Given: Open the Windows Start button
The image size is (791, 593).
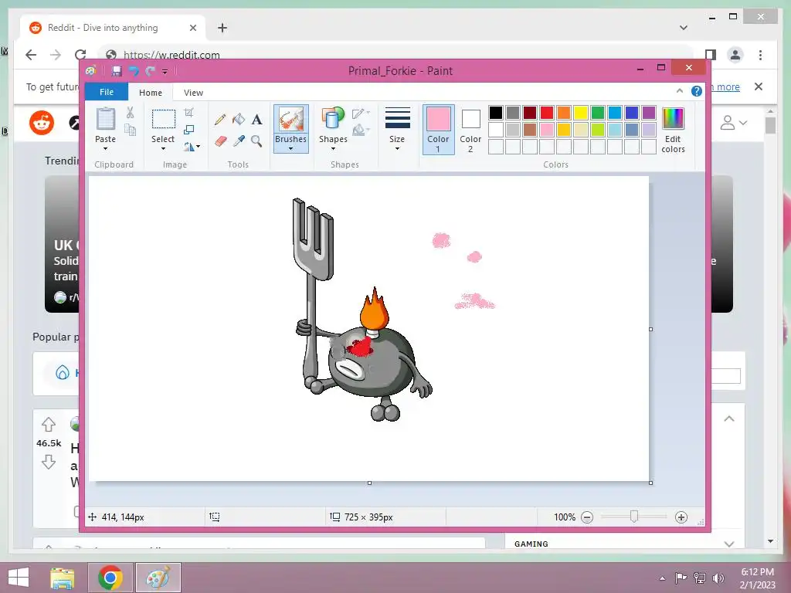Looking at the screenshot, I should (x=19, y=578).
